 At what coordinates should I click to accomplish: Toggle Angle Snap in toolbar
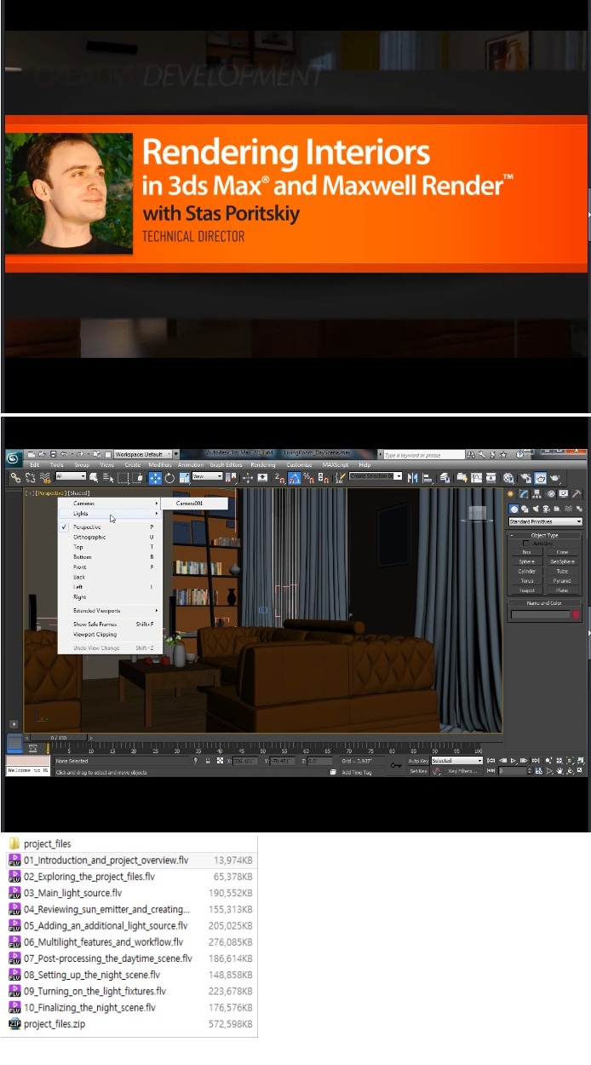click(x=294, y=477)
